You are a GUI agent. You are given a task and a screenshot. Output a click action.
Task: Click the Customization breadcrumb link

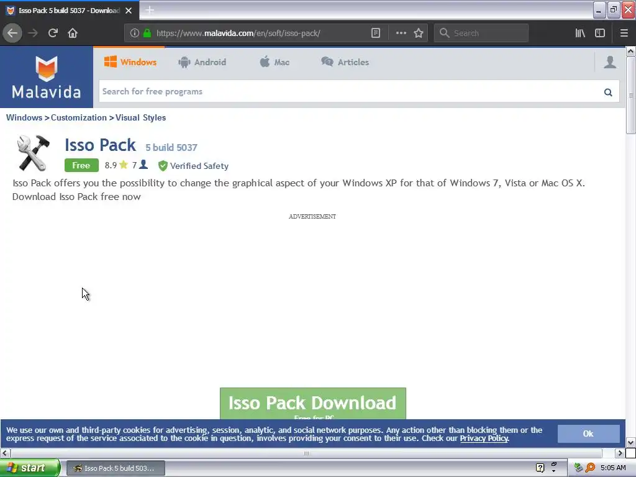(79, 117)
